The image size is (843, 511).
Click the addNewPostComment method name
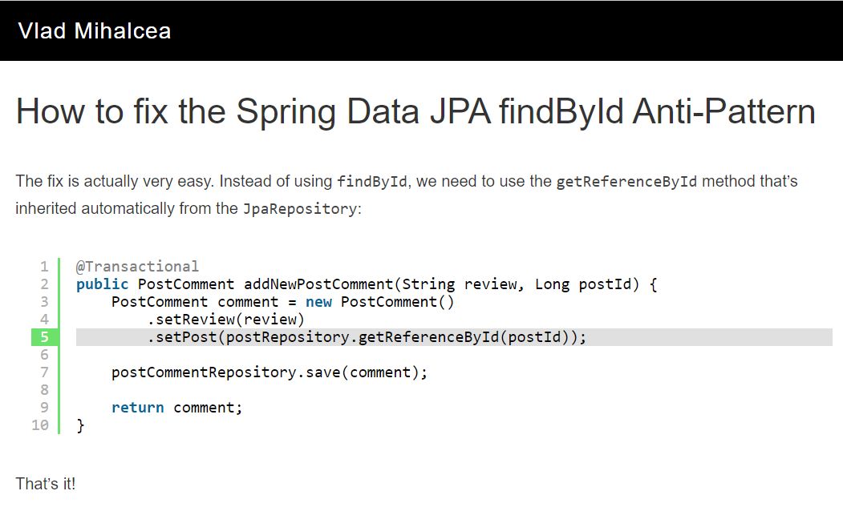tap(318, 284)
